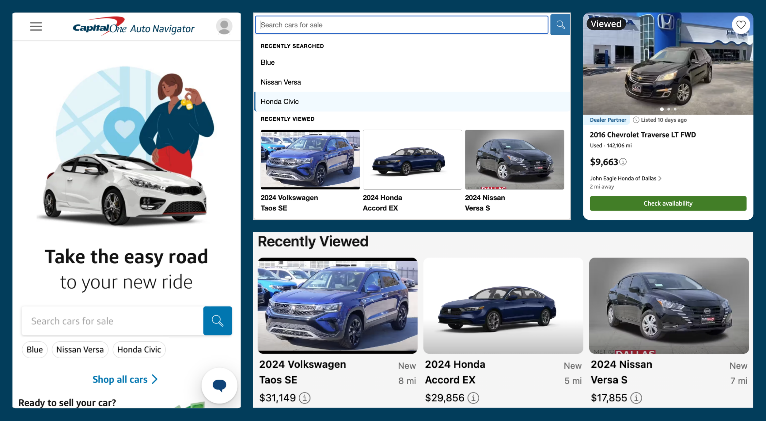Viewport: 766px width, 421px height.
Task: Expand the John Eagle Honda of Dallas chevron
Action: 660,178
